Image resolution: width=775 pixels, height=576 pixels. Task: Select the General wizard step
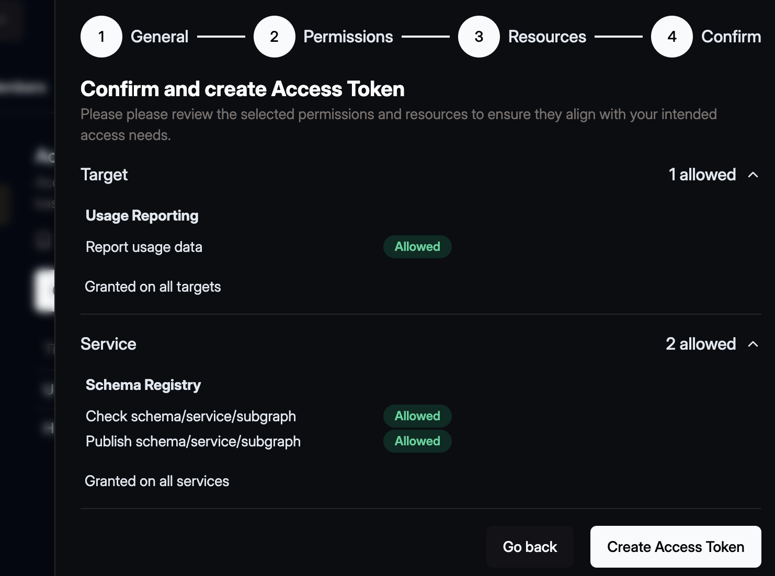[159, 36]
